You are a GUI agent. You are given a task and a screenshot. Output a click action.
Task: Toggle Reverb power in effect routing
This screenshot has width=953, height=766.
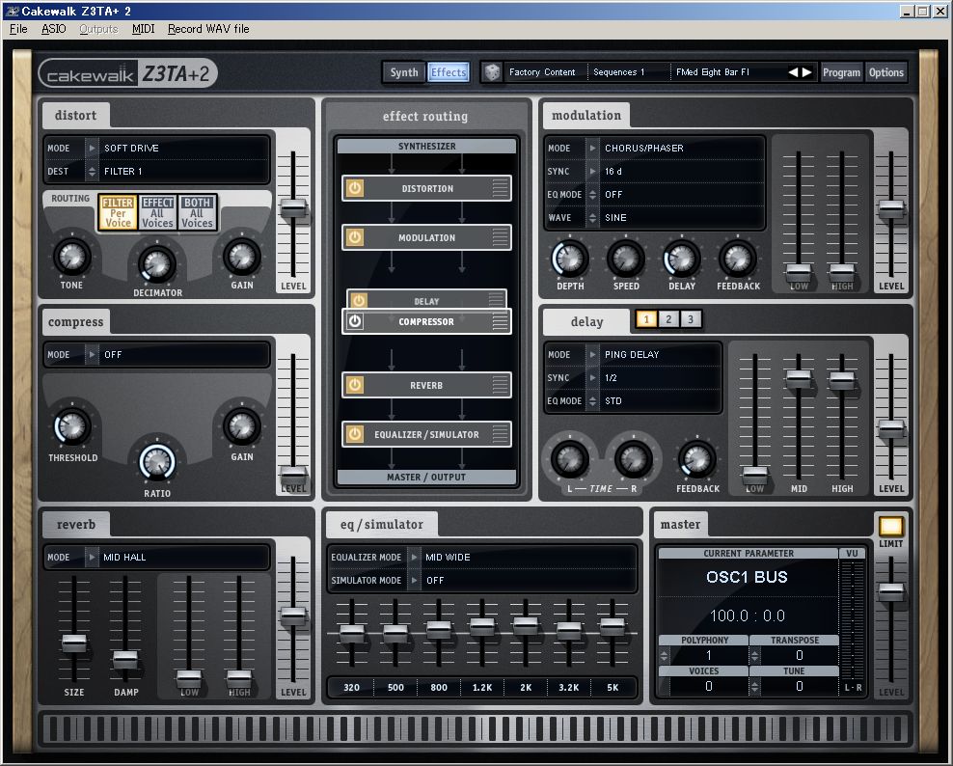click(355, 385)
